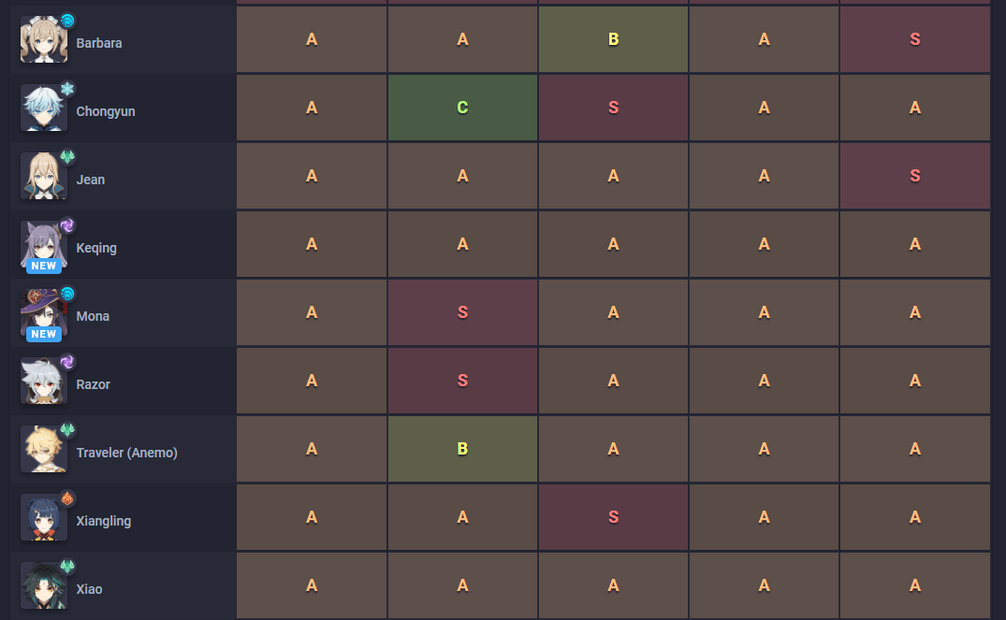
Task: Click Xiao's Anemo element icon
Action: pyautogui.click(x=67, y=567)
